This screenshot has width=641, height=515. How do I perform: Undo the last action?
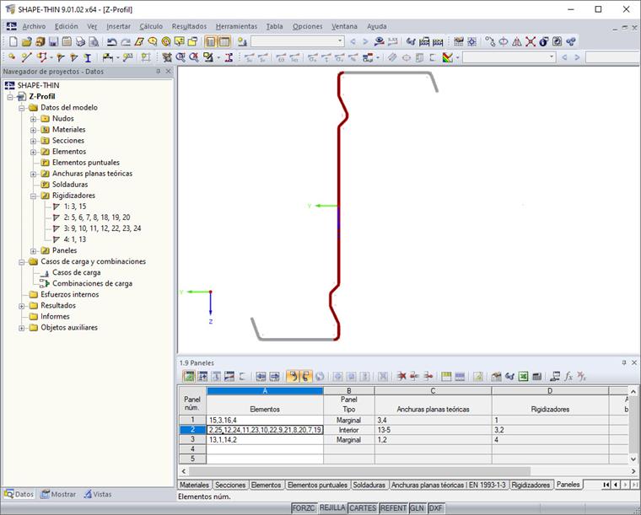(x=112, y=41)
